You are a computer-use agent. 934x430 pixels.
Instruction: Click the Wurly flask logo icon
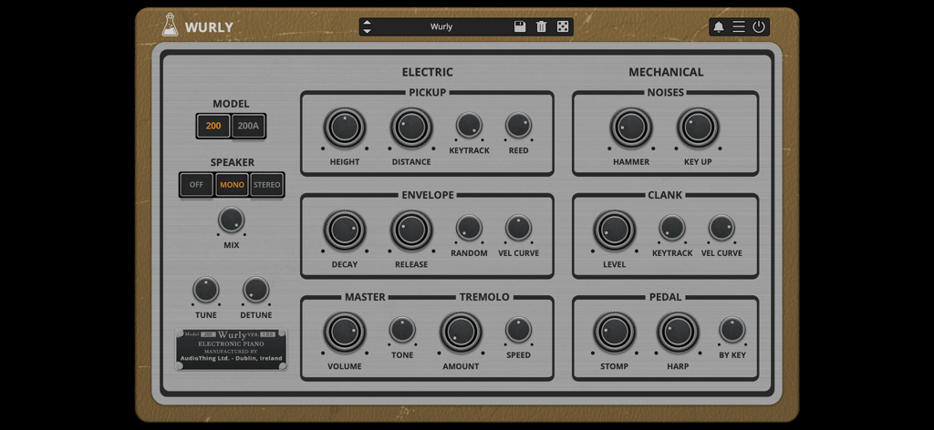(x=170, y=25)
